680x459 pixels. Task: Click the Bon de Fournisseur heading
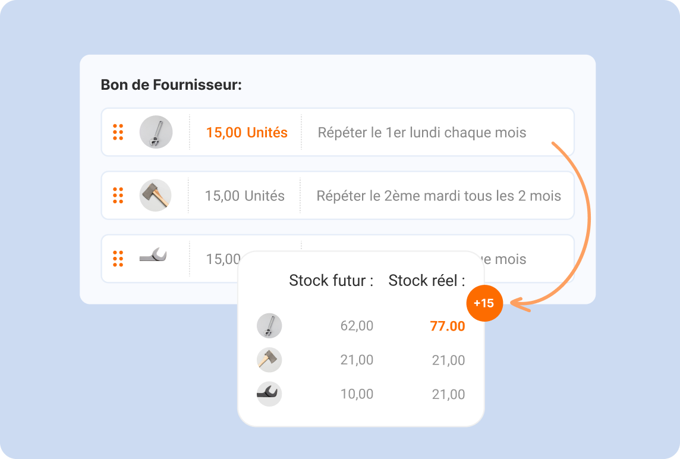pos(171,85)
